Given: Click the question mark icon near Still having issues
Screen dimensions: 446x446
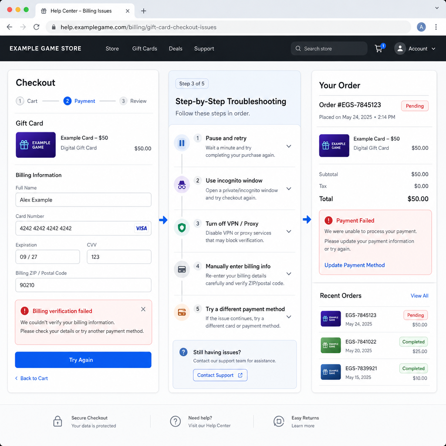Looking at the screenshot, I should point(183,352).
